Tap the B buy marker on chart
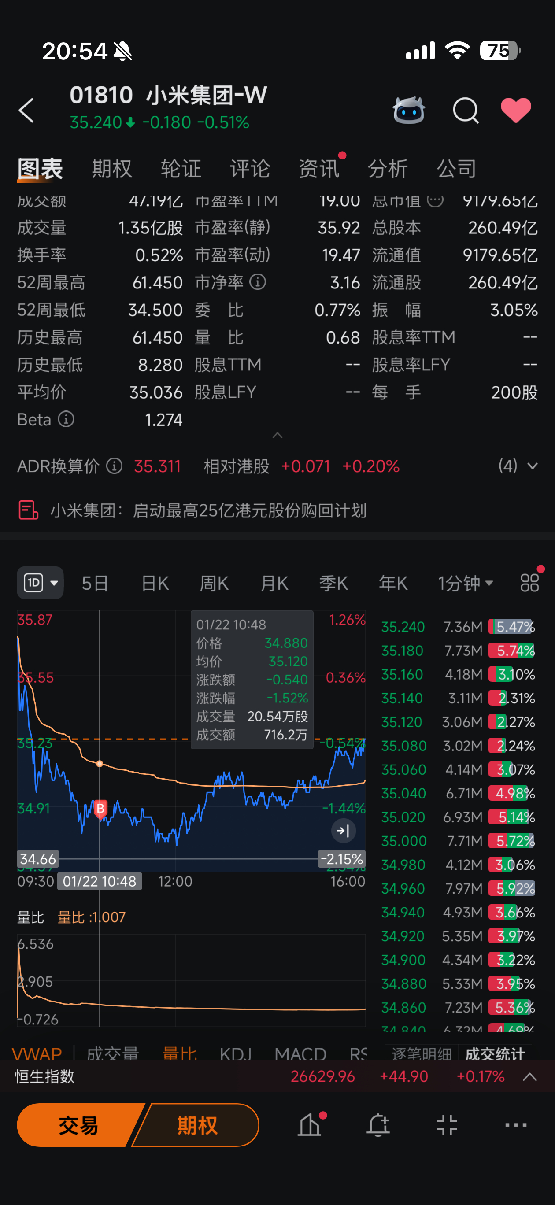This screenshot has width=555, height=1205. coord(100,809)
